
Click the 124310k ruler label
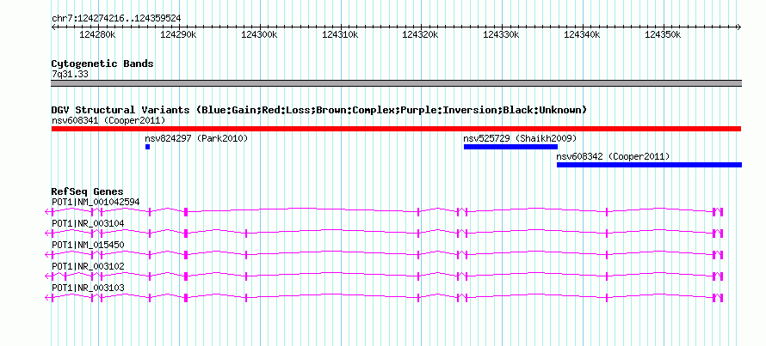click(340, 34)
